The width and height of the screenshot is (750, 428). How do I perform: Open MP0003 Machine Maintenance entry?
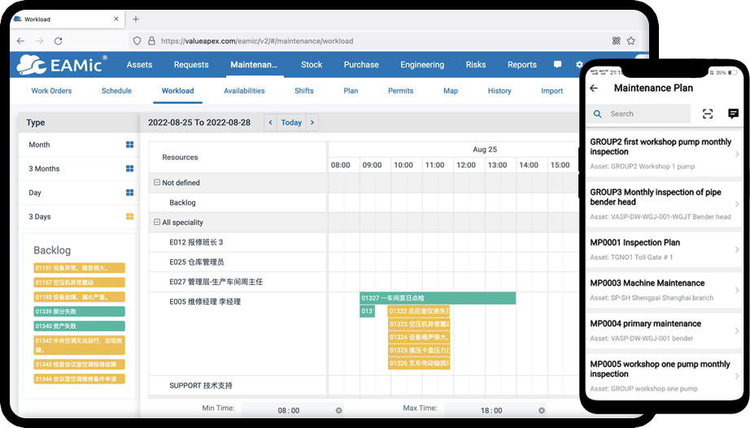click(664, 290)
